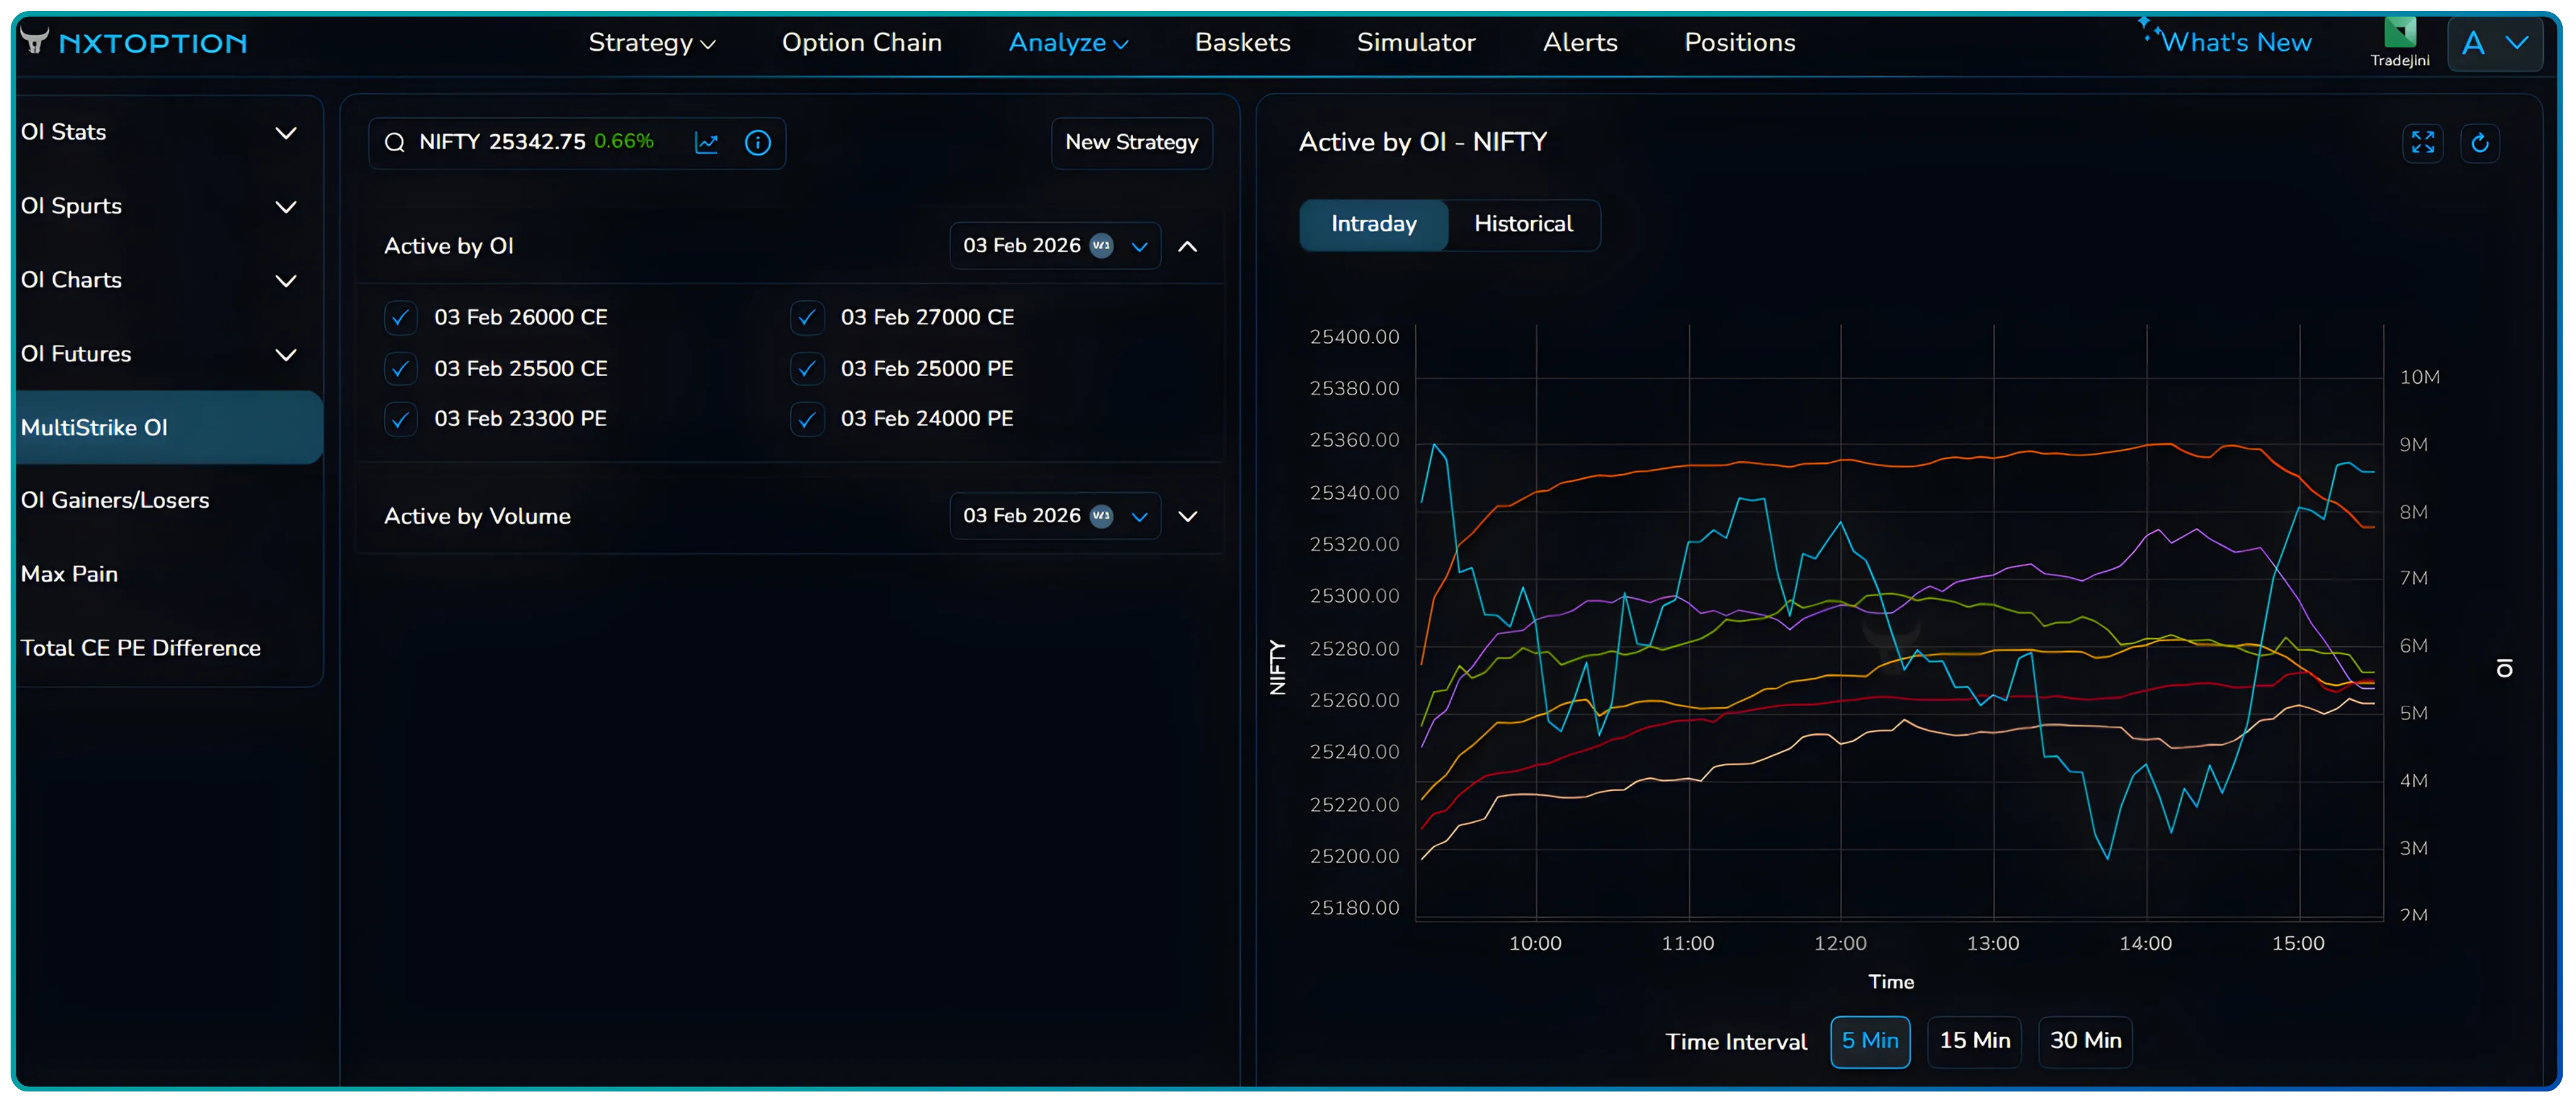Disable the 03 Feb 25000 PE strike

coord(807,368)
